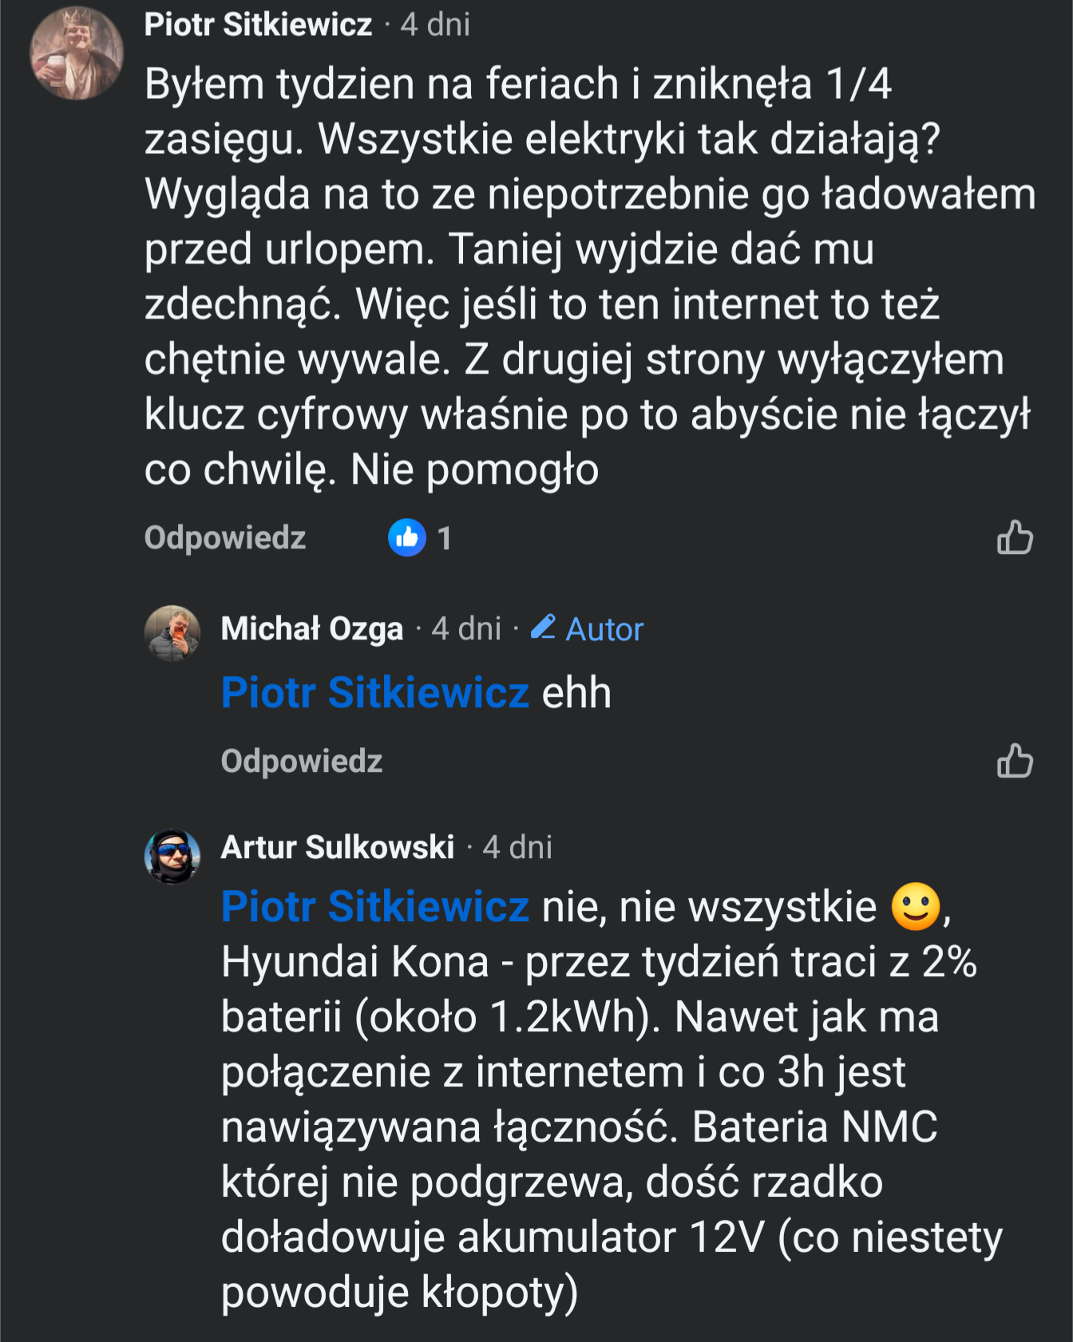The width and height of the screenshot is (1073, 1342).
Task: Open Michał Ozga's profile name link
Action: coord(312,629)
